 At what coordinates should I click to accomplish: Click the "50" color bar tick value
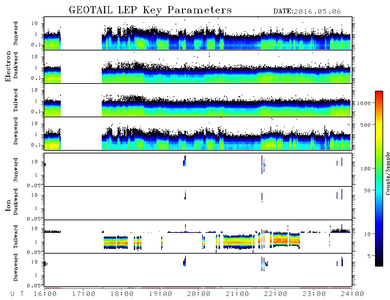(367, 191)
